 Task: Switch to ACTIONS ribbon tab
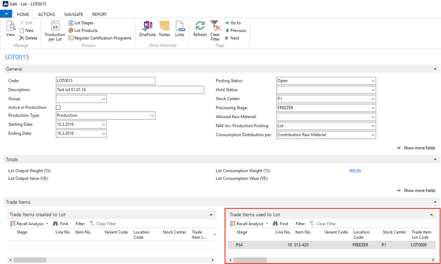pyautogui.click(x=47, y=14)
